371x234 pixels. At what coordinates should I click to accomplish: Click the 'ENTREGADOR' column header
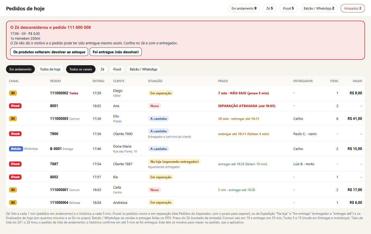point(303,81)
